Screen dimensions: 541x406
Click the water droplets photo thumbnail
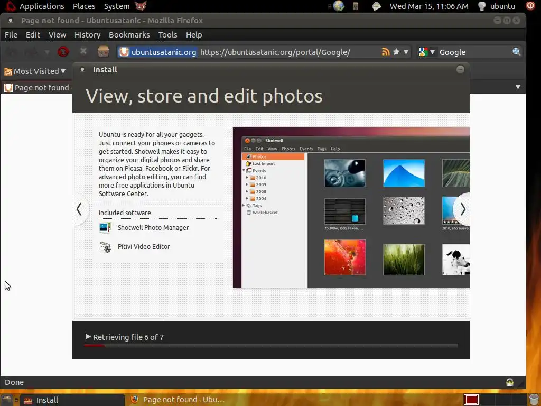pyautogui.click(x=404, y=210)
